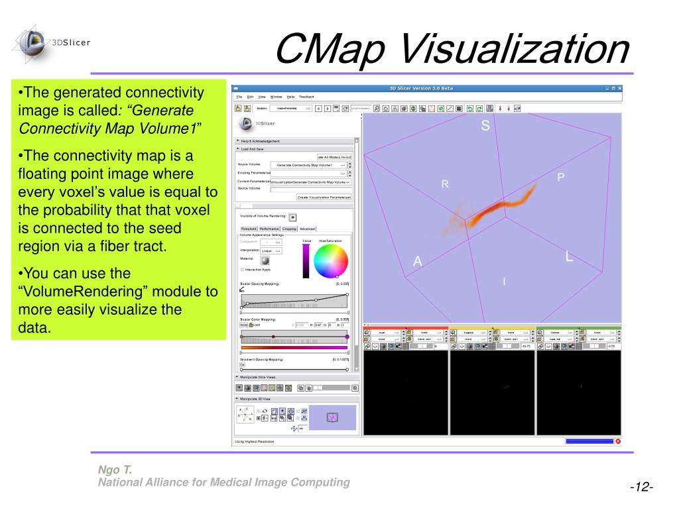Open the Data tree module icon
This screenshot has width=679, height=509.
pyautogui.click(x=395, y=109)
